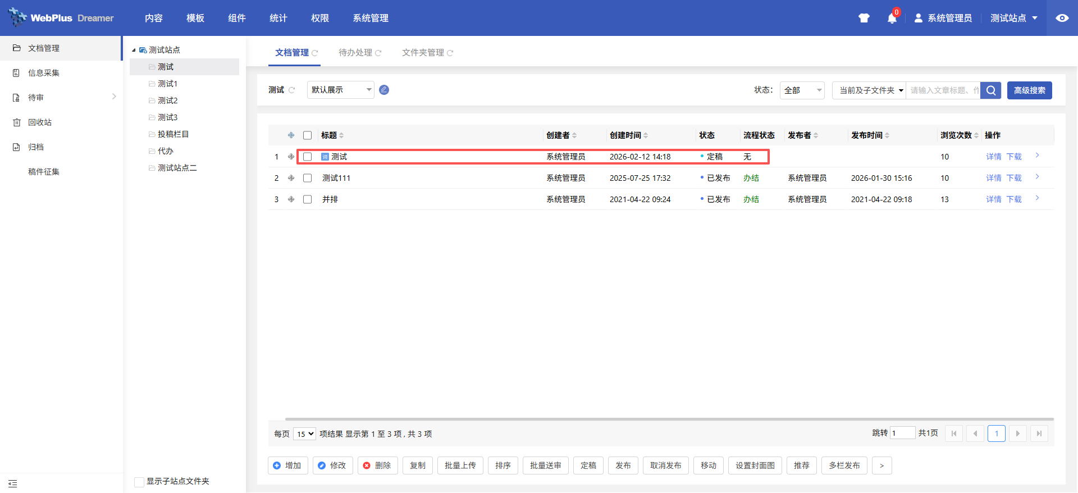Viewport: 1078px width, 493px height.
Task: Click the 高级搜索 button
Action: tap(1029, 90)
